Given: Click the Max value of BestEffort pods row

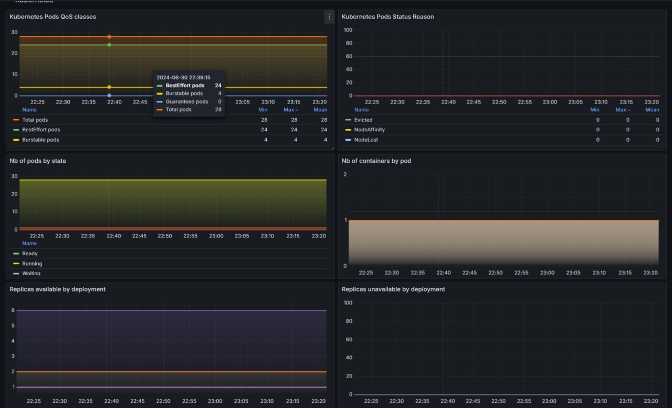Looking at the screenshot, I should click(x=294, y=130).
